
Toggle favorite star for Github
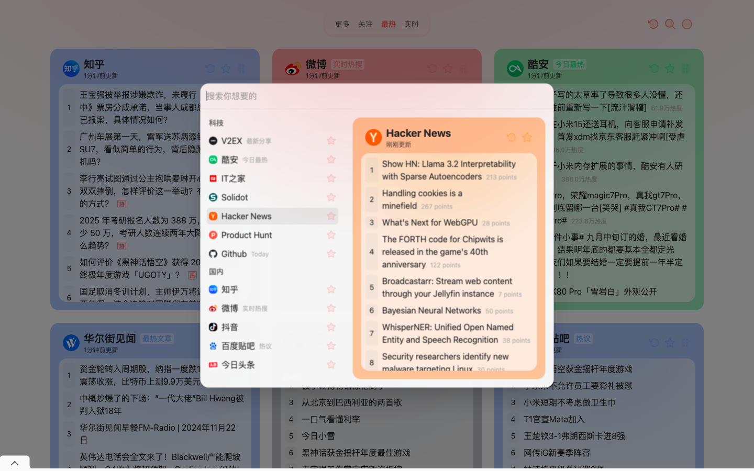click(x=331, y=254)
